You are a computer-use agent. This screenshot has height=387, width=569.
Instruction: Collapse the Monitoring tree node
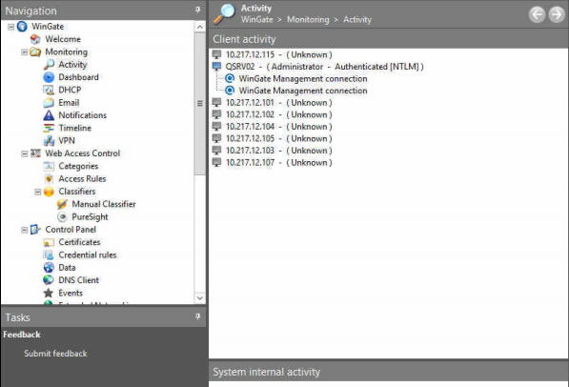pyautogui.click(x=25, y=52)
